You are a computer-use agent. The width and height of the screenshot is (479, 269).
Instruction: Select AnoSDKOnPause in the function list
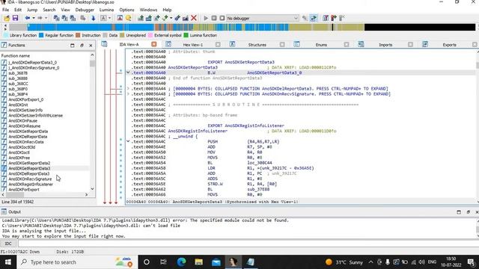(23, 121)
